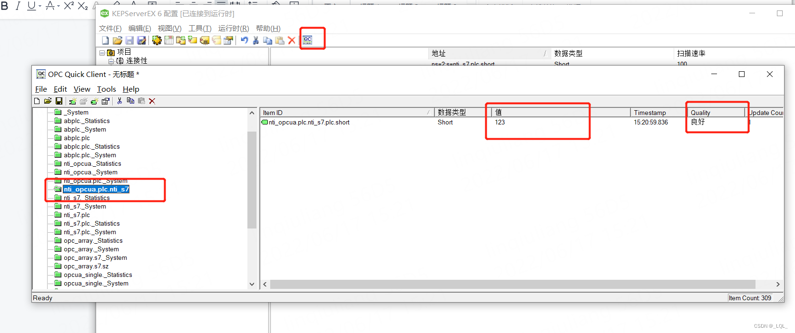Open the strikethrough style dropdown arrow
This screenshot has width=795, height=333.
point(59,6)
